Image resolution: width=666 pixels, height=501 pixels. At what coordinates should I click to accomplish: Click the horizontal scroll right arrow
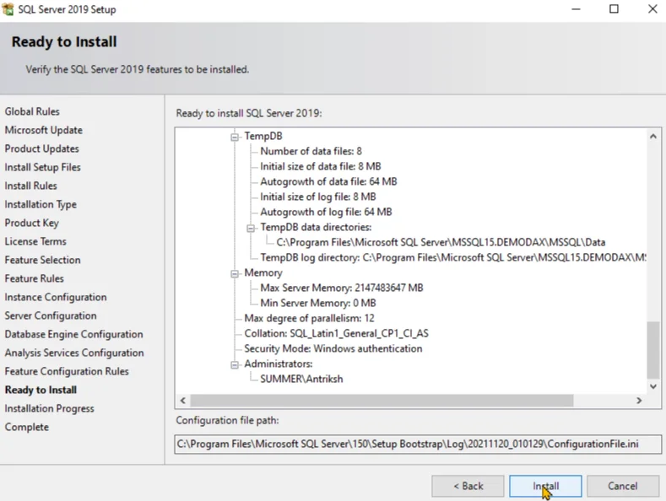[x=639, y=401]
